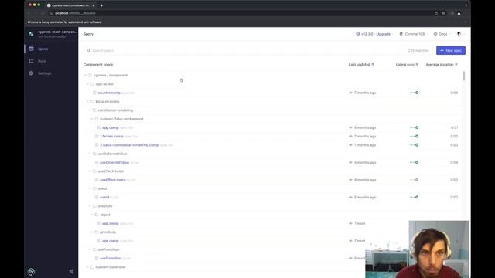This screenshot has width=495, height=278.
Task: Select the cypress-react-component browser tab
Action: coord(70,5)
